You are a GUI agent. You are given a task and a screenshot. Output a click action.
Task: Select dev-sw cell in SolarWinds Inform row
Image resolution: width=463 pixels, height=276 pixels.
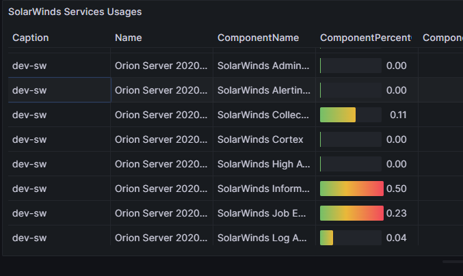tap(59, 189)
